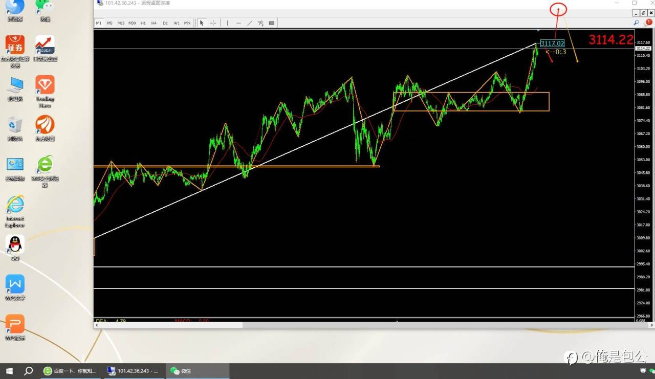The image size is (655, 379).
Task: Switch chart to the M30 timeframe
Action: [132, 23]
